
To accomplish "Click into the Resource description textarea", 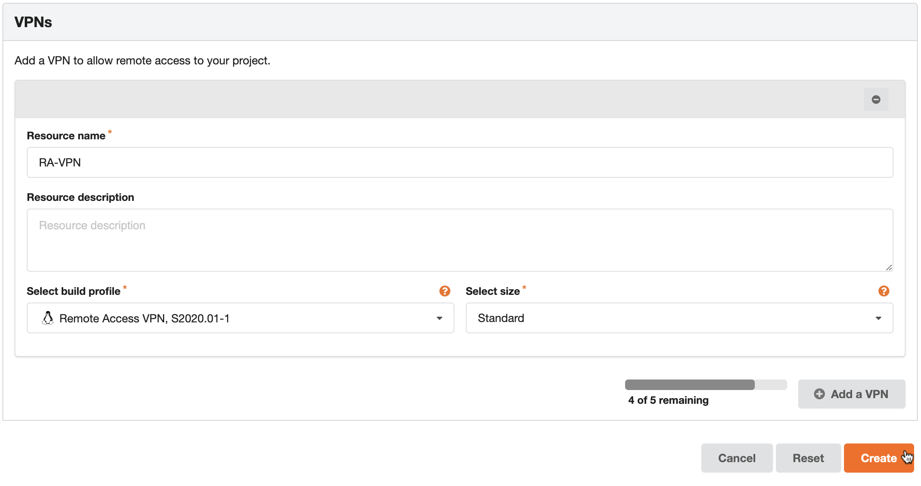I will coord(460,240).
